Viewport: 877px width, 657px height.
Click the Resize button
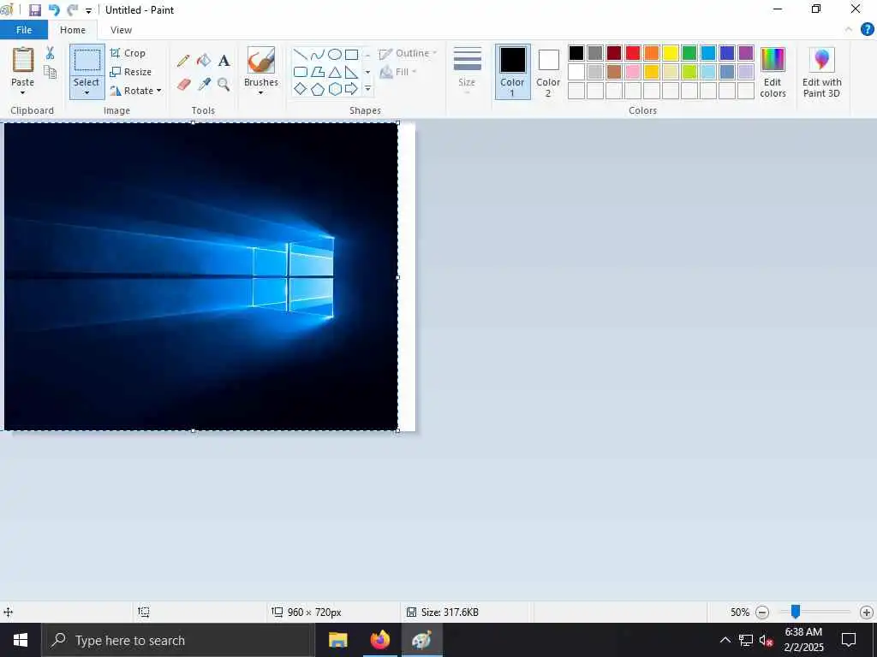coord(131,72)
